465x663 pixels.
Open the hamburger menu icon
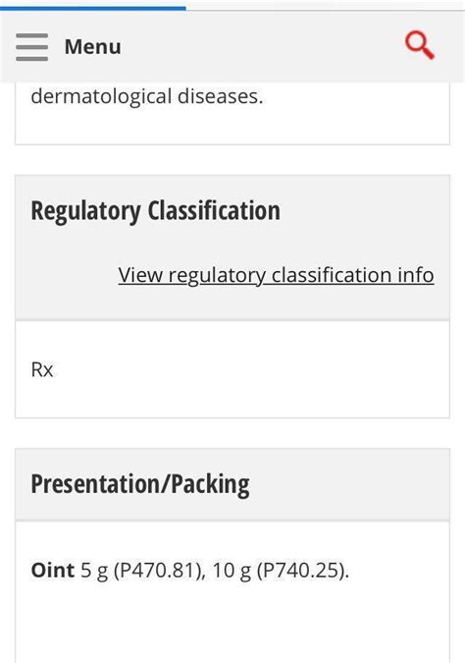coord(31,47)
